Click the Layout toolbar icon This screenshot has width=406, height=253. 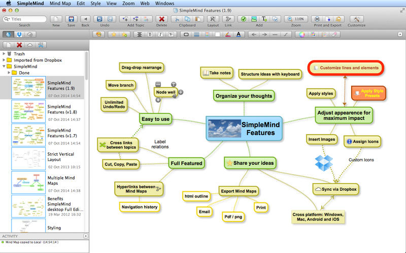tap(213, 19)
